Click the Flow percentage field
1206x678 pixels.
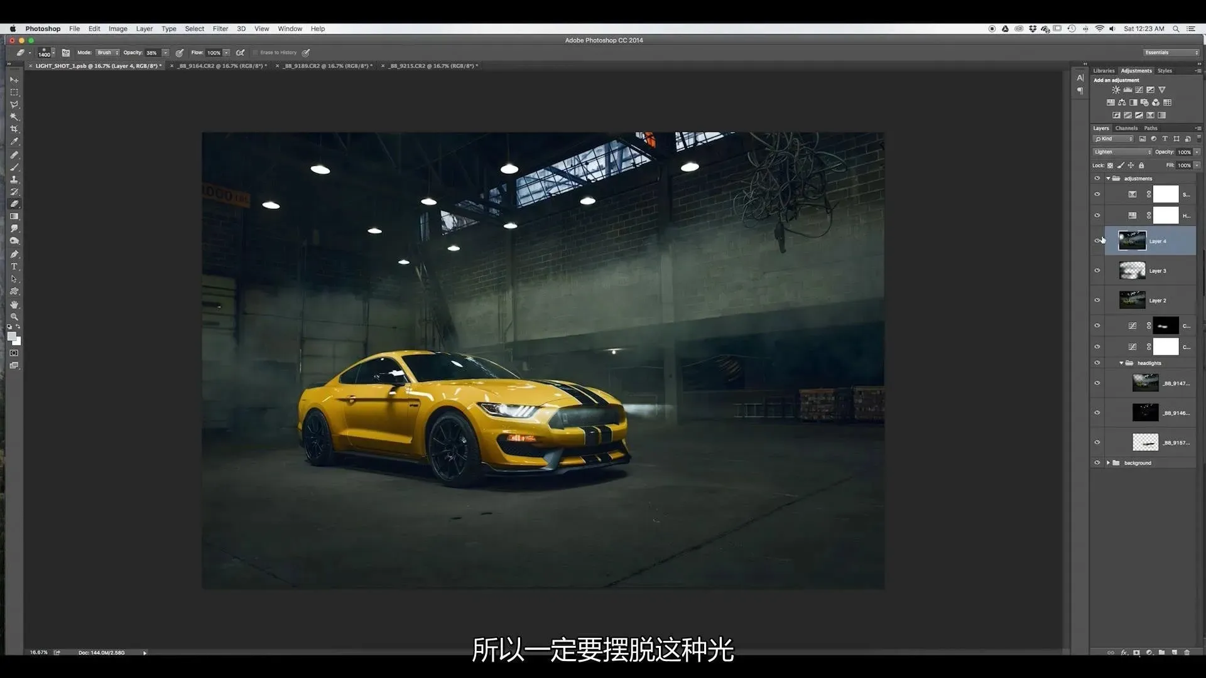click(214, 53)
